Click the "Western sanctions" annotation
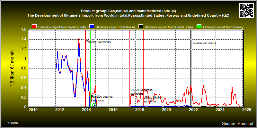257x128 pixels. [99, 42]
